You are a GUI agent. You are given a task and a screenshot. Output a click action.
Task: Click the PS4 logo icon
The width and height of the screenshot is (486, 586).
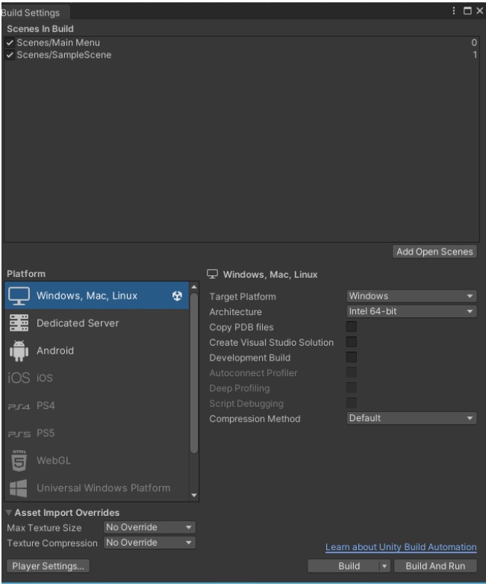tap(19, 406)
